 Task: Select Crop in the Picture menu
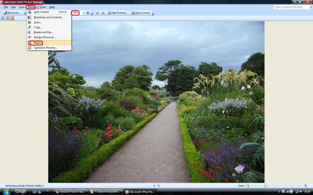pyautogui.click(x=38, y=27)
